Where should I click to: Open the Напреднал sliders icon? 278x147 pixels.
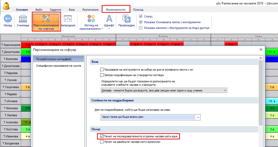tap(68, 19)
